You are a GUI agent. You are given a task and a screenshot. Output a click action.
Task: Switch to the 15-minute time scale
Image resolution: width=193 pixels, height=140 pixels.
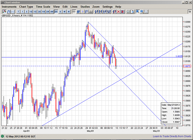click(x=35, y=12)
